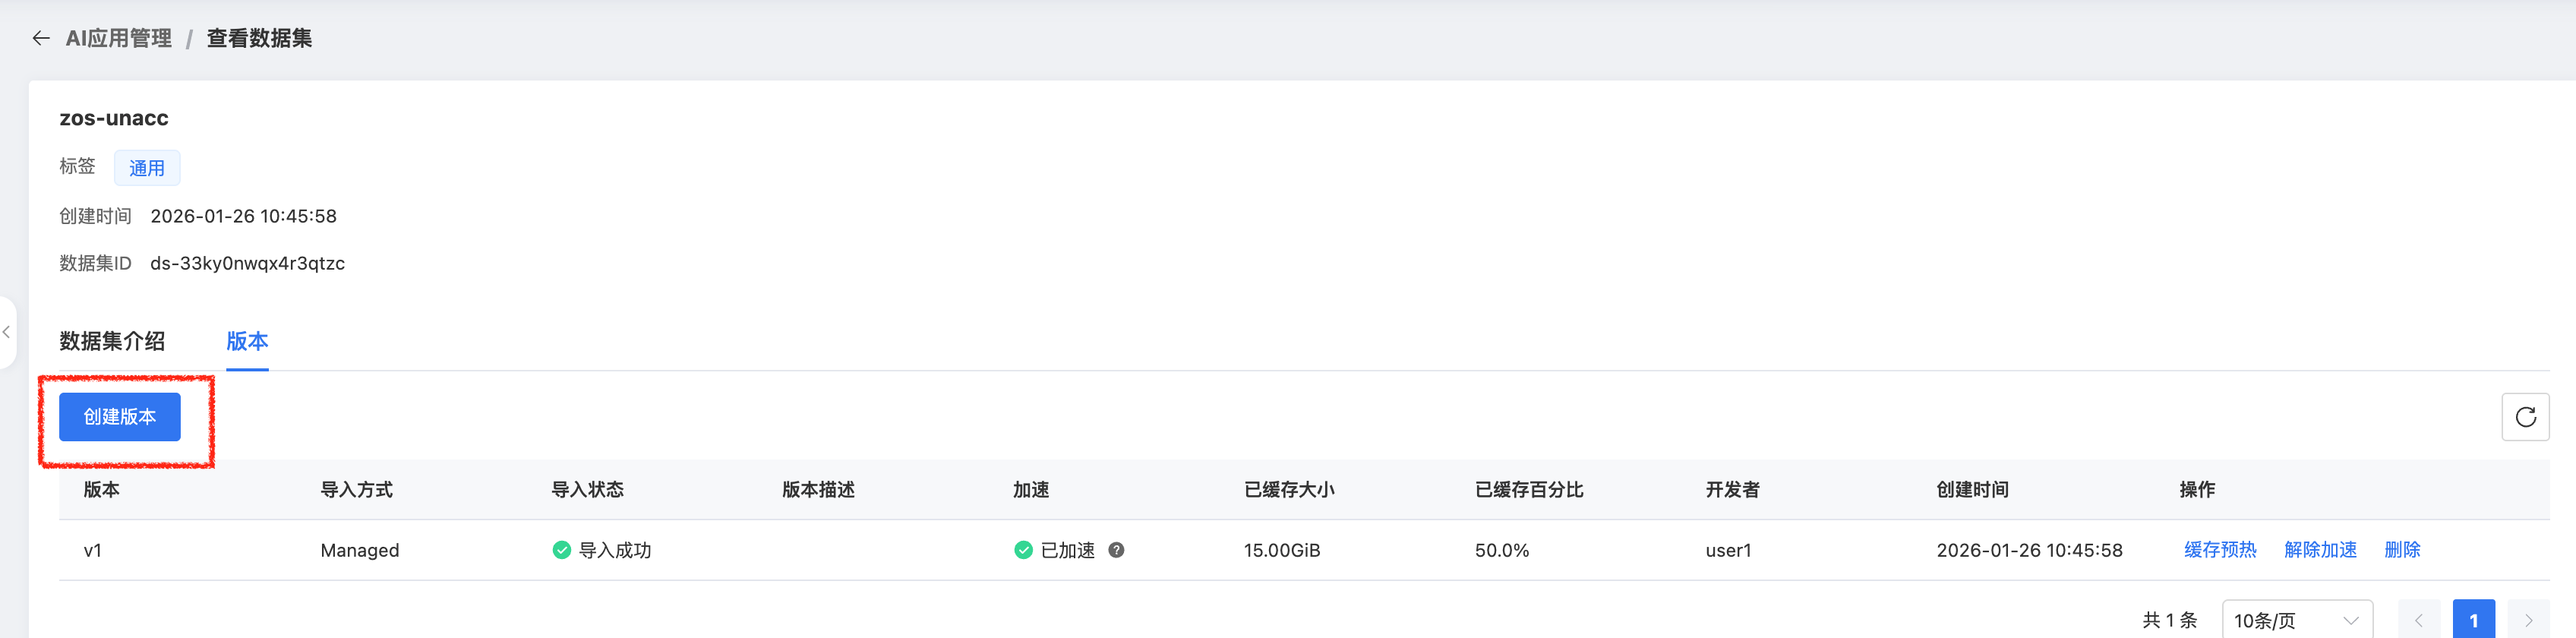Select the 版本 tab
This screenshot has width=2576, height=638.
247,341
